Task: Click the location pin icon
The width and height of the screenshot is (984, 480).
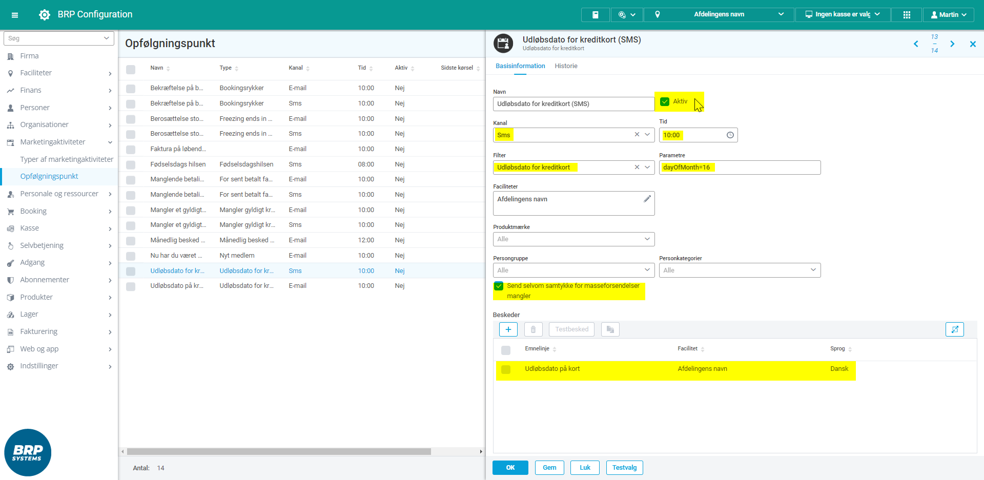Action: click(x=658, y=15)
